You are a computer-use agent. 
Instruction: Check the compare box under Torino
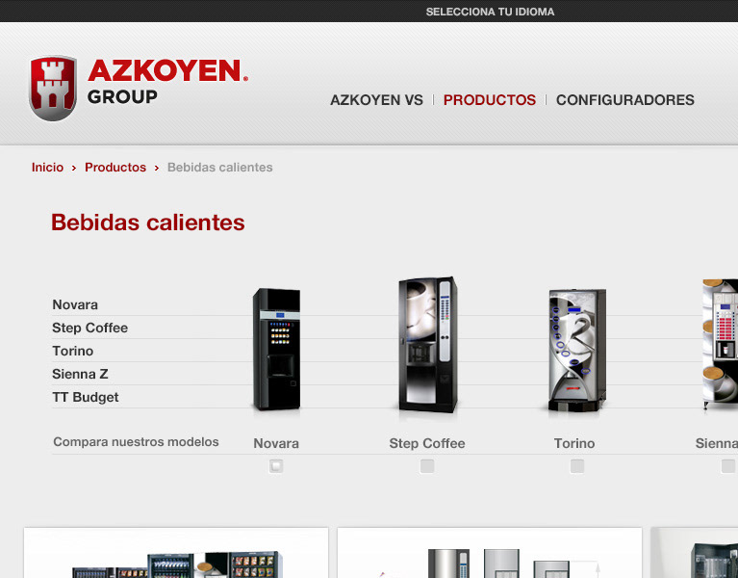pos(577,466)
